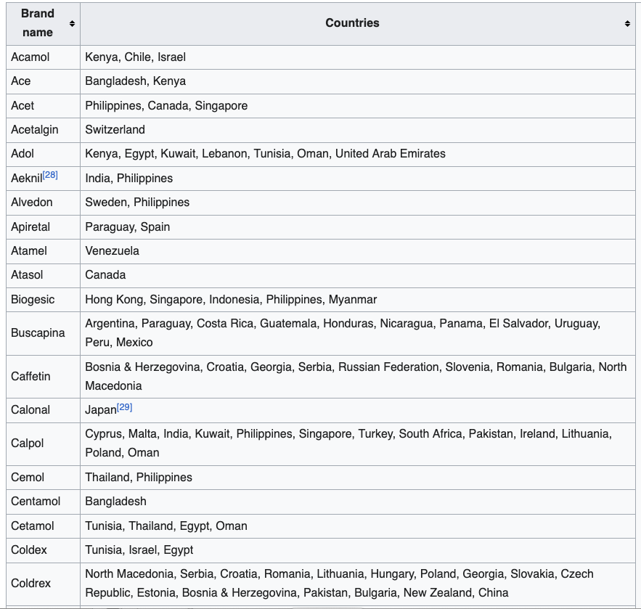Click 'United Arab Emirates' in Adol row

391,154
